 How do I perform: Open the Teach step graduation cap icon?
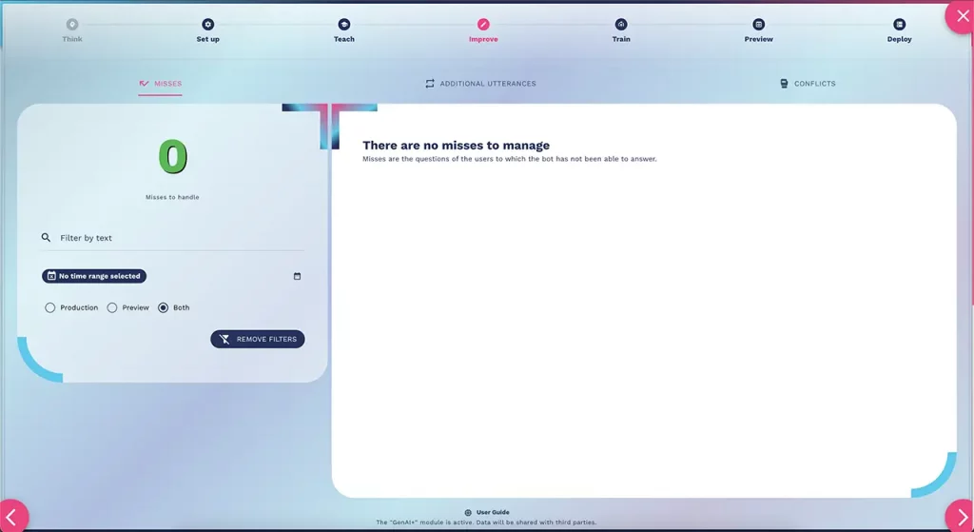point(343,24)
